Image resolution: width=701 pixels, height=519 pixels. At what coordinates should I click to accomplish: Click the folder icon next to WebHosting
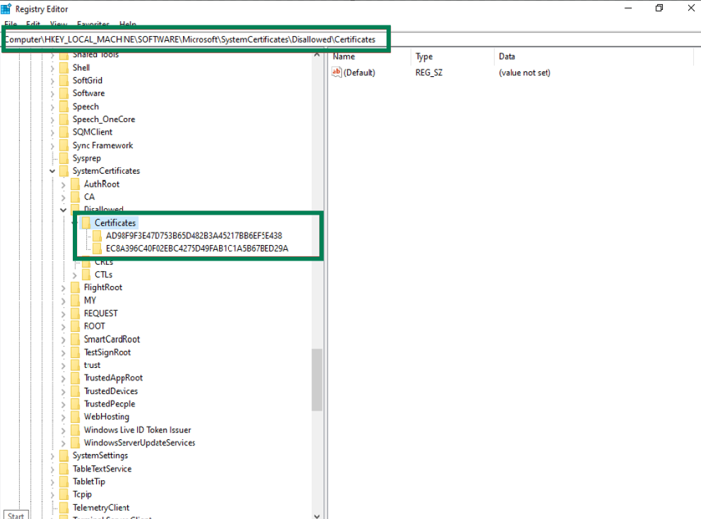(x=76, y=417)
